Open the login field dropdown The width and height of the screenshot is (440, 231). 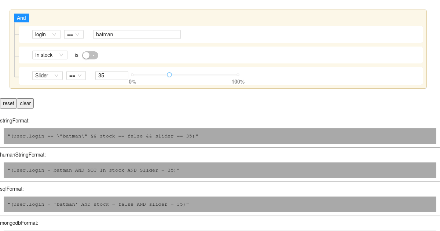46,34
